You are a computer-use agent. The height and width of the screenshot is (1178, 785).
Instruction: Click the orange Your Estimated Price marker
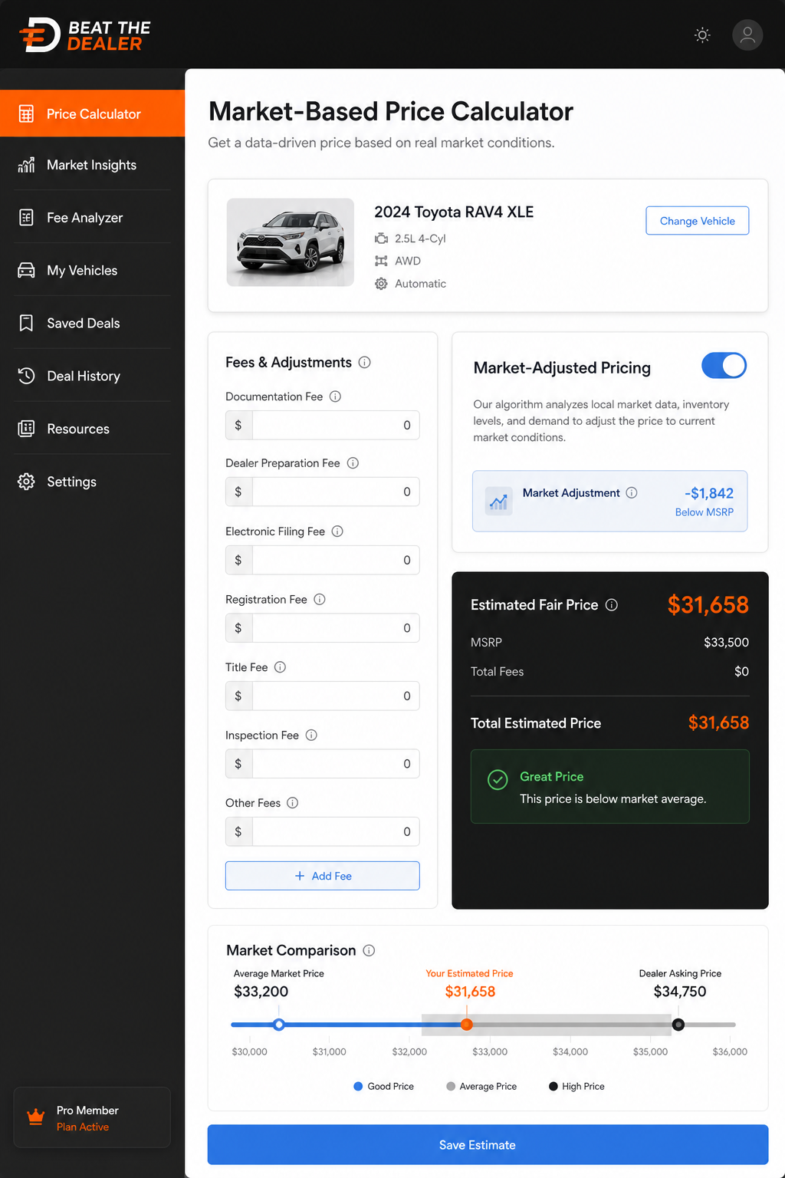click(467, 1025)
